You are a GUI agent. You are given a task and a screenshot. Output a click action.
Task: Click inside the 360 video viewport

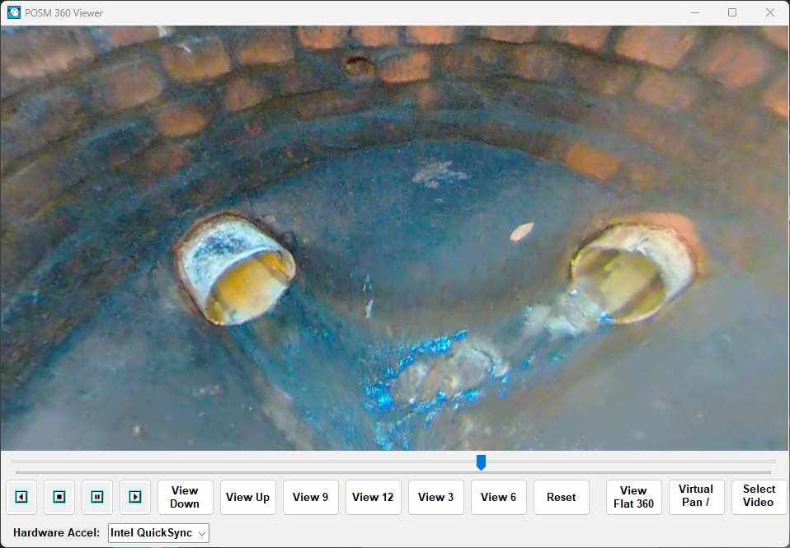coord(395,238)
